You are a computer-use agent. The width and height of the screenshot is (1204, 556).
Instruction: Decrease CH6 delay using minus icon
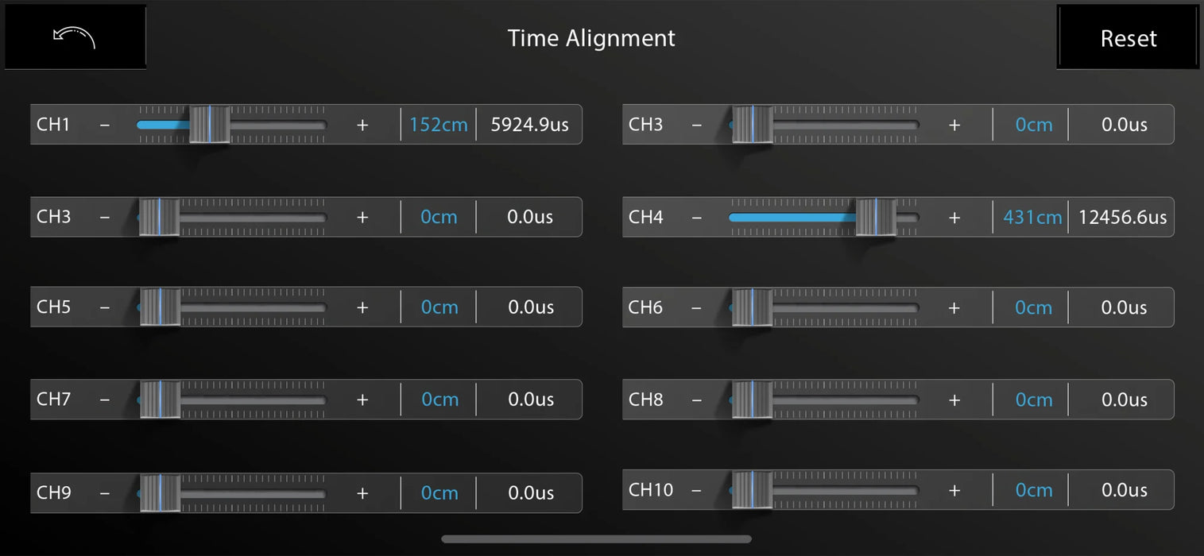(697, 307)
